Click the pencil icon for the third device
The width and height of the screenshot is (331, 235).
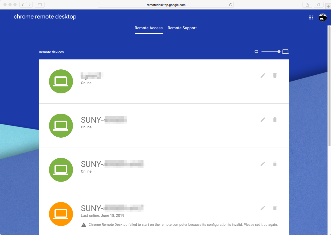pos(263,164)
